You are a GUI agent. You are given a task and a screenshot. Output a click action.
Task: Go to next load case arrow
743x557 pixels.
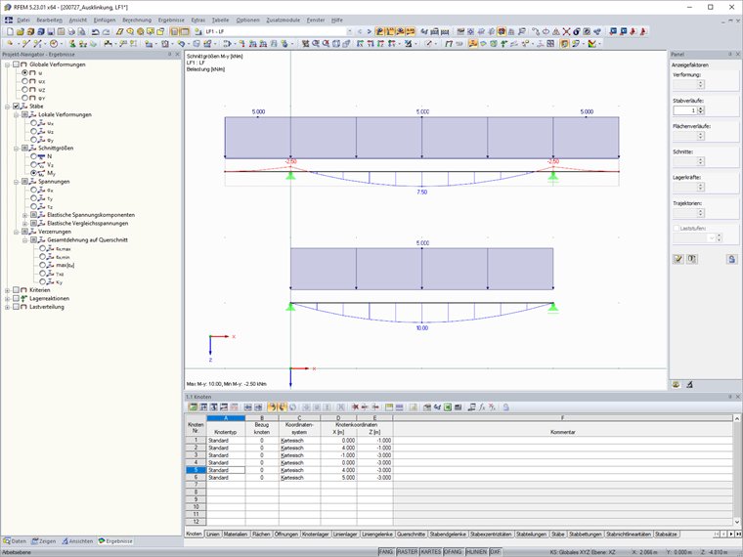370,31
